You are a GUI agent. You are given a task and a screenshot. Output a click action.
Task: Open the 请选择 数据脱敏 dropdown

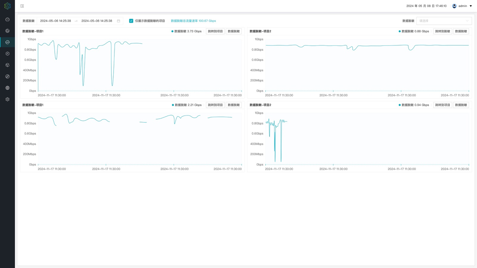[444, 21]
